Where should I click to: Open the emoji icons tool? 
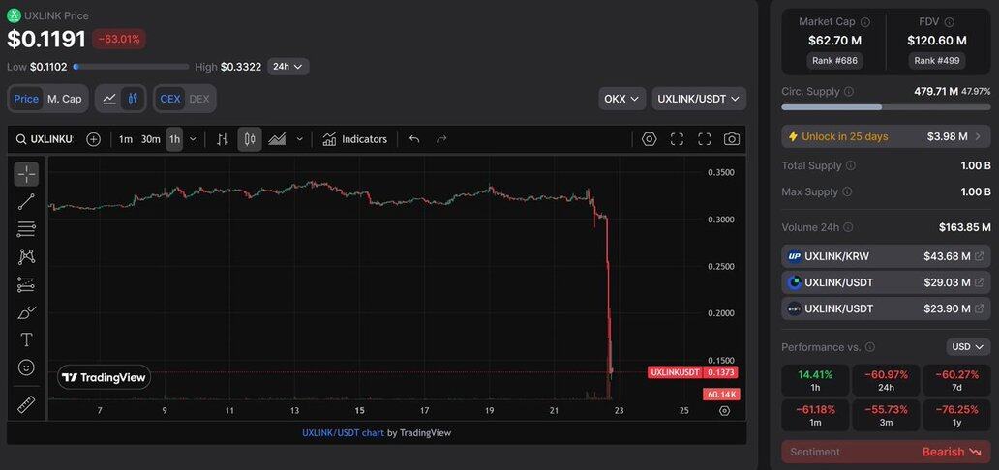(x=26, y=367)
